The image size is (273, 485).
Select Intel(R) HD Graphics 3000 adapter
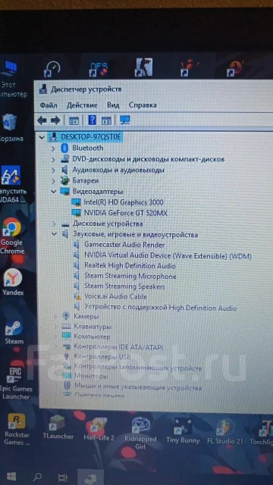(x=124, y=202)
